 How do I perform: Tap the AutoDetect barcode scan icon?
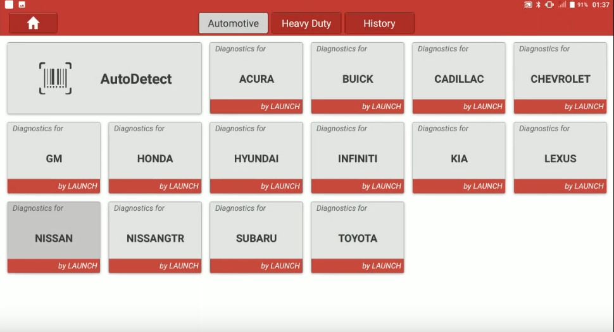[55, 78]
